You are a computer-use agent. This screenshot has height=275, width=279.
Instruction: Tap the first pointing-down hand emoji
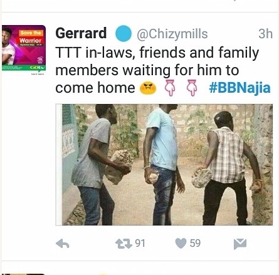click(171, 88)
